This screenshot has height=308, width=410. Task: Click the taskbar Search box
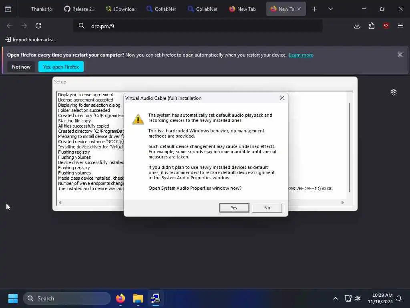pos(67,298)
